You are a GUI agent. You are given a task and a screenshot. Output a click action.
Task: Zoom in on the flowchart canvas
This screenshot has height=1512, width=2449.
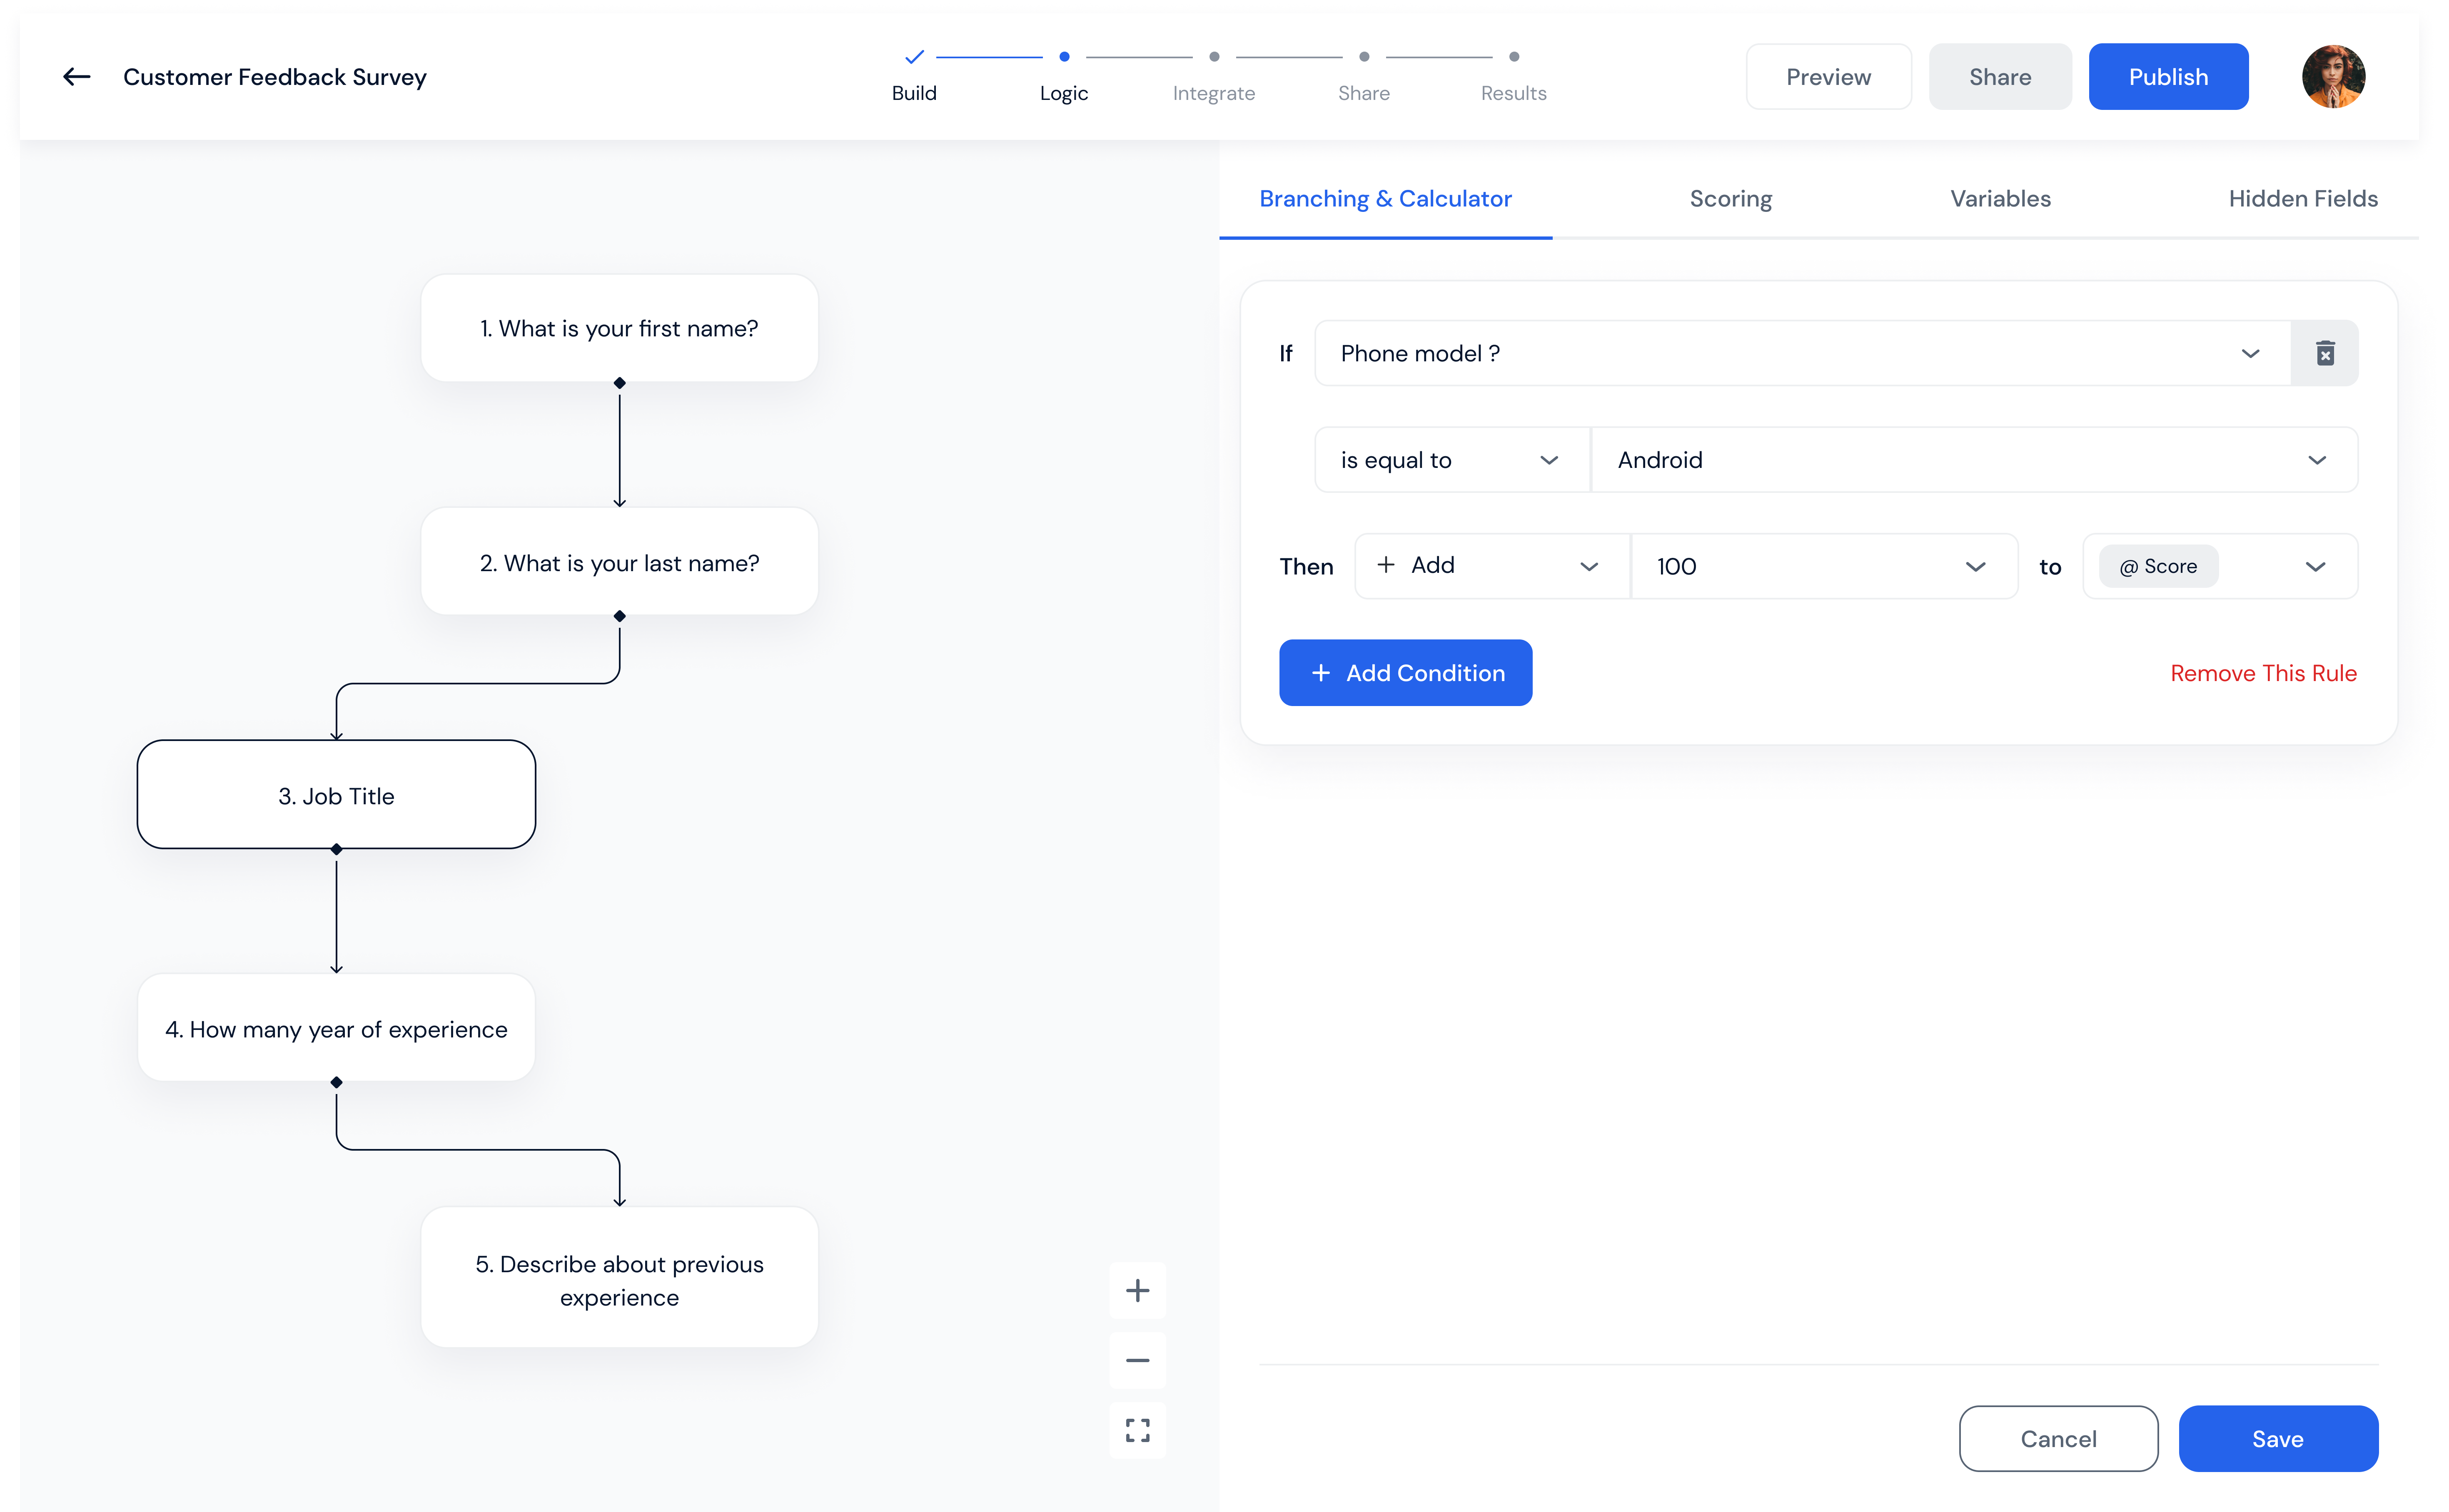[x=1137, y=1290]
